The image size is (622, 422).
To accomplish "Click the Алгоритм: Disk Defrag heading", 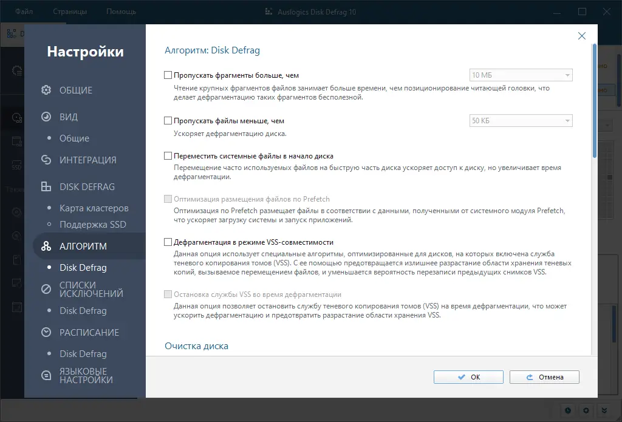I will coord(212,50).
